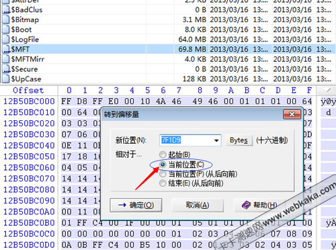Select the $MFTMirr file icon

point(5,59)
